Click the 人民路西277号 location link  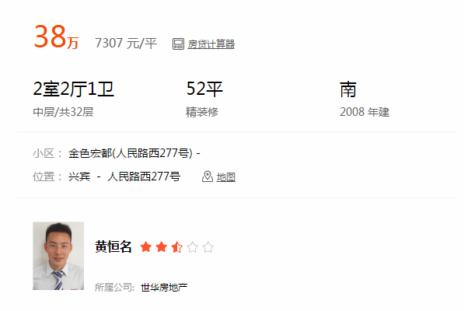point(144,176)
